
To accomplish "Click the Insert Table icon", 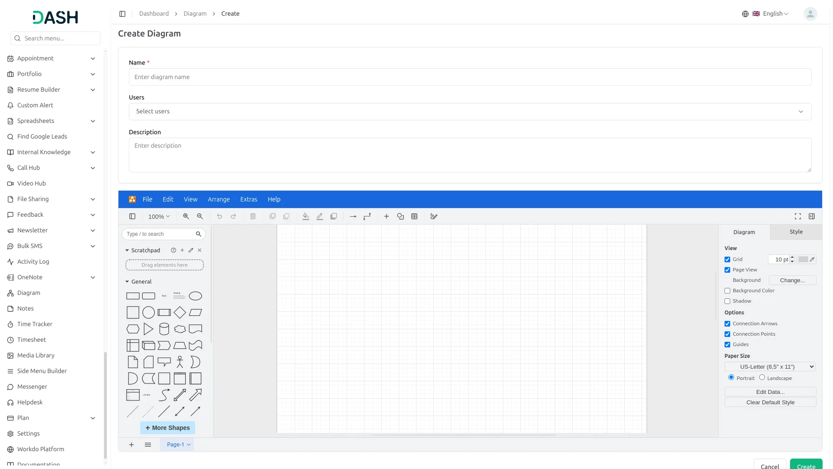I will 414,216.
